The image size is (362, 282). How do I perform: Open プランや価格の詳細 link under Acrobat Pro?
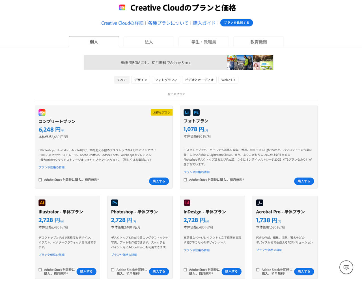click(269, 250)
